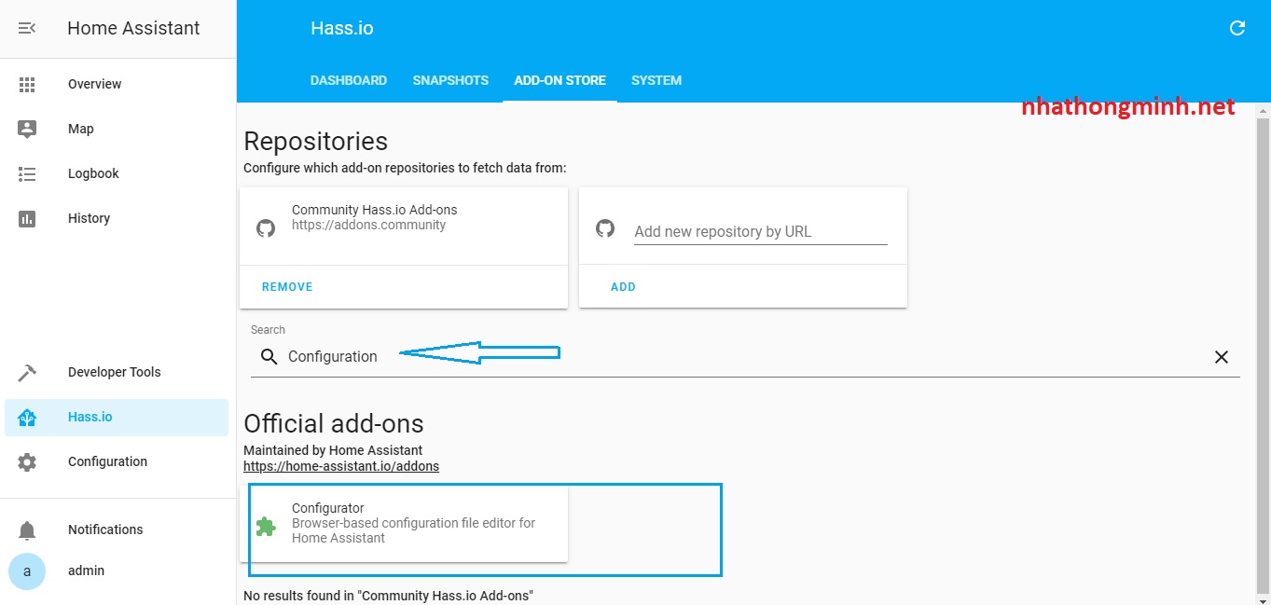Open Notifications in the sidebar

pyautogui.click(x=117, y=529)
